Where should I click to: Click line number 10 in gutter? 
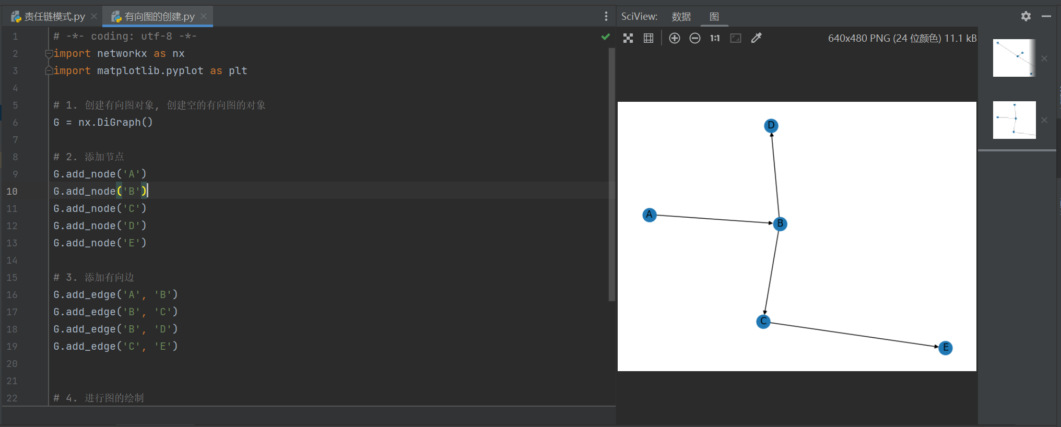[12, 192]
